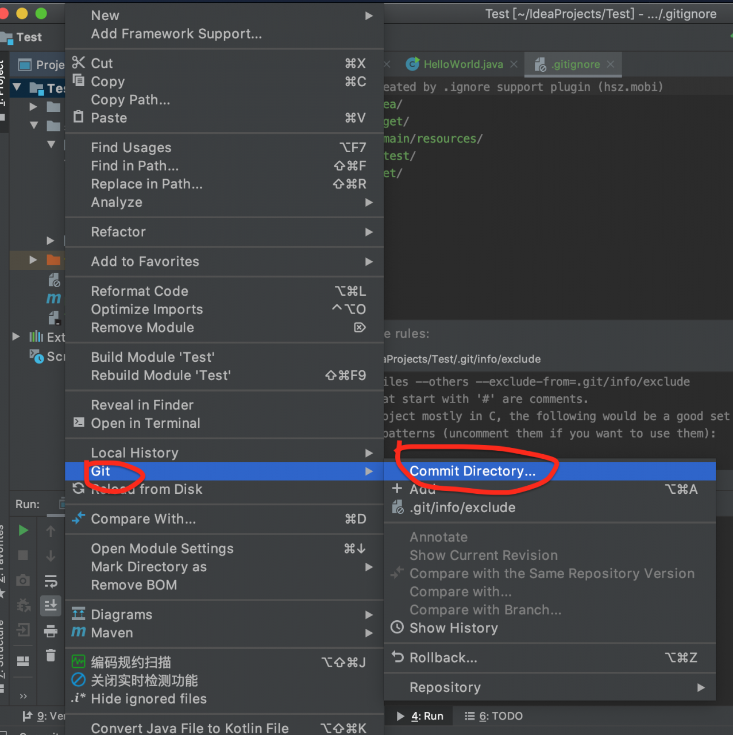Open the Refactor menu entry
The height and width of the screenshot is (735, 733).
(x=224, y=232)
